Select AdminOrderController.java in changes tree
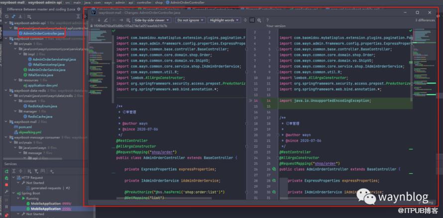Viewport: 443px width, 218px height. [43, 33]
